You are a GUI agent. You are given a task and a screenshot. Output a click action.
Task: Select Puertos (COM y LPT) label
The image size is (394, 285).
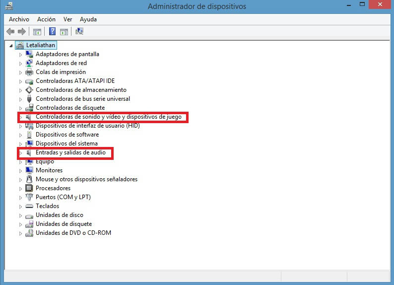pos(63,197)
